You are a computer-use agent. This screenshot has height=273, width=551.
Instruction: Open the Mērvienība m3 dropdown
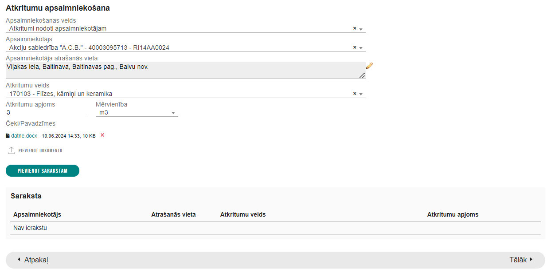point(137,112)
